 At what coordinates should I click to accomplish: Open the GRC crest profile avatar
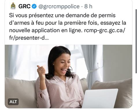tap(13, 6)
